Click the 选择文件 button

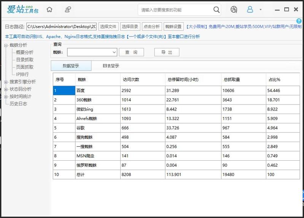(x=108, y=27)
